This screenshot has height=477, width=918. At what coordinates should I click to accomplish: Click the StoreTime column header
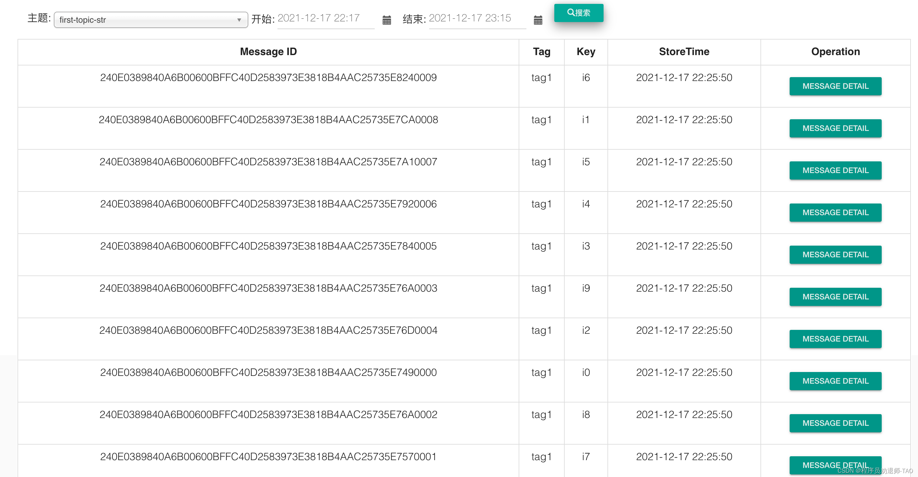[684, 52]
